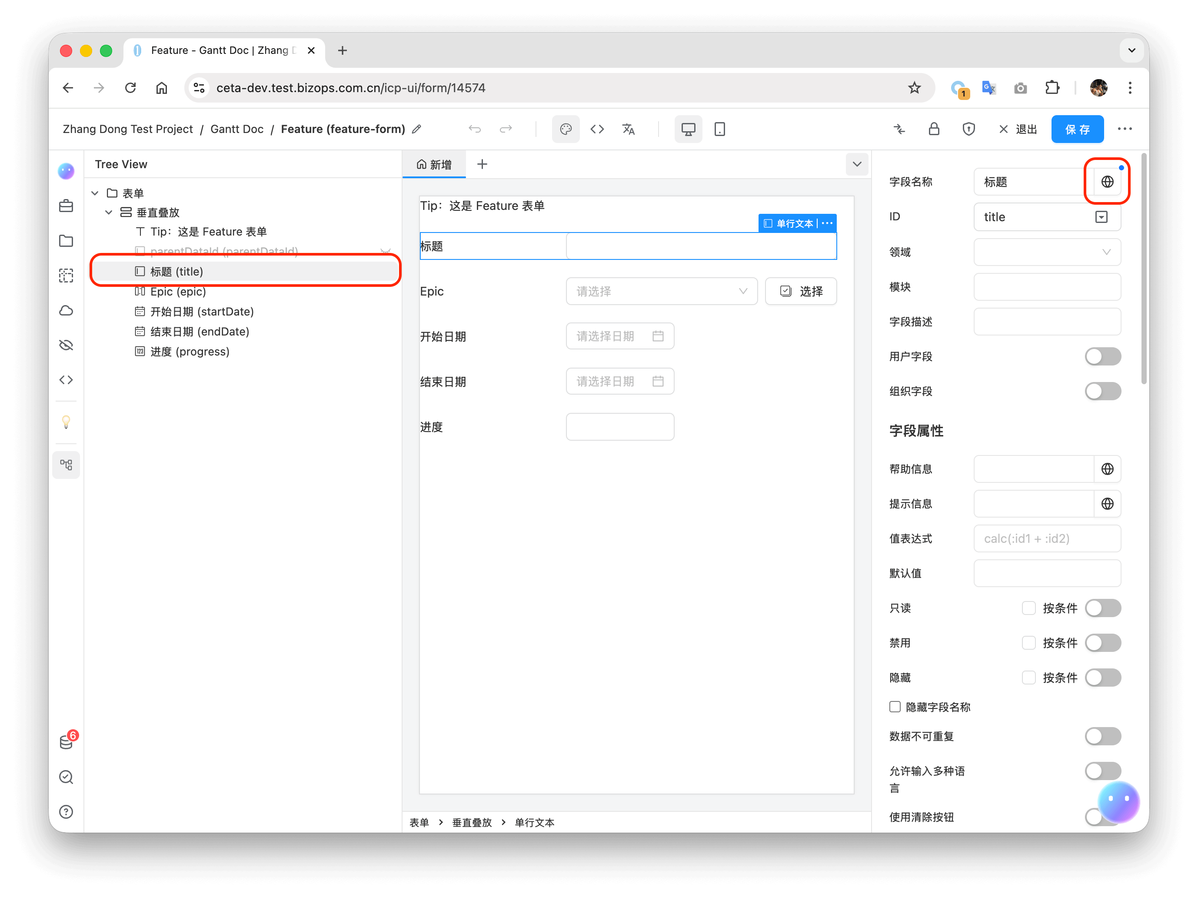Bookmark this page with the star icon
The height and width of the screenshot is (897, 1198).
coord(914,88)
